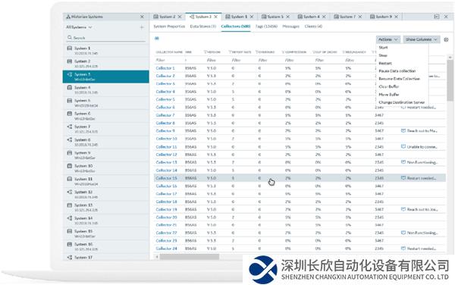This screenshot has width=455, height=285.
Task: Open the Collector 12 link
Action: pyautogui.click(x=166, y=155)
